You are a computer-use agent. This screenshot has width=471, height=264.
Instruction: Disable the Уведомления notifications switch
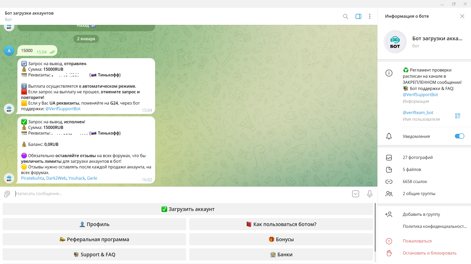[x=459, y=136]
